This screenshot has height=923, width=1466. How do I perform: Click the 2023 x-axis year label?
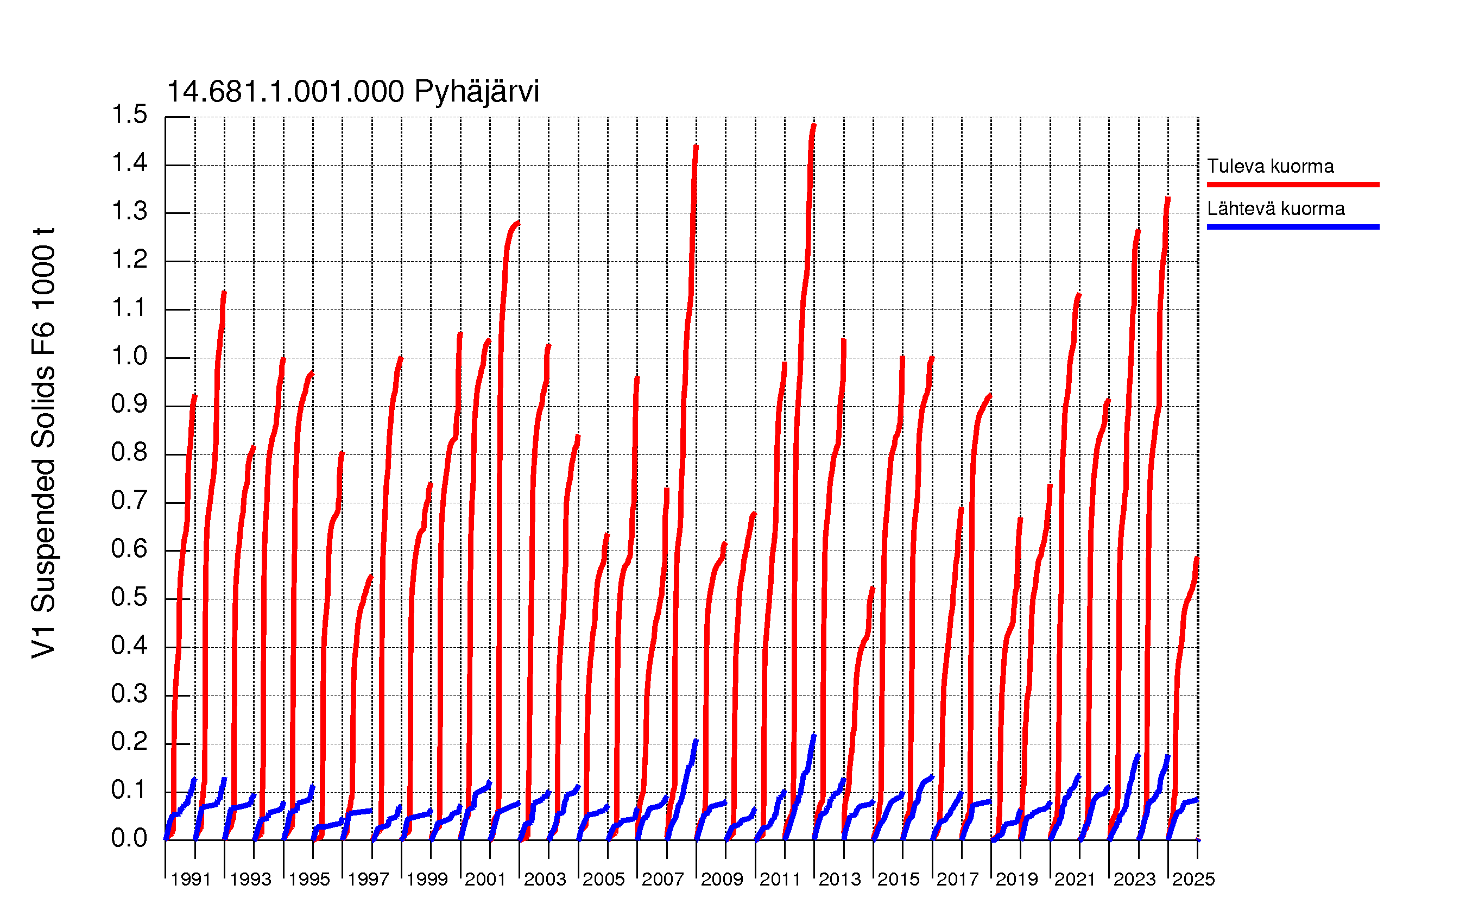coord(1134,879)
